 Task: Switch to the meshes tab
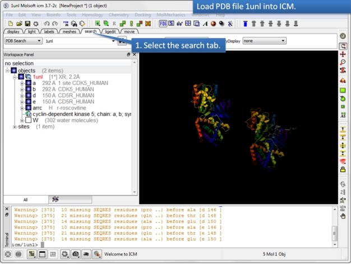click(x=70, y=32)
